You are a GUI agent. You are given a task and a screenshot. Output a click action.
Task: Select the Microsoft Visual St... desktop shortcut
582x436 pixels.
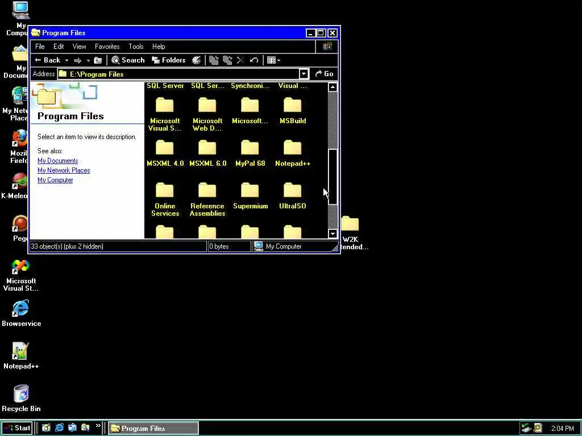pyautogui.click(x=21, y=274)
